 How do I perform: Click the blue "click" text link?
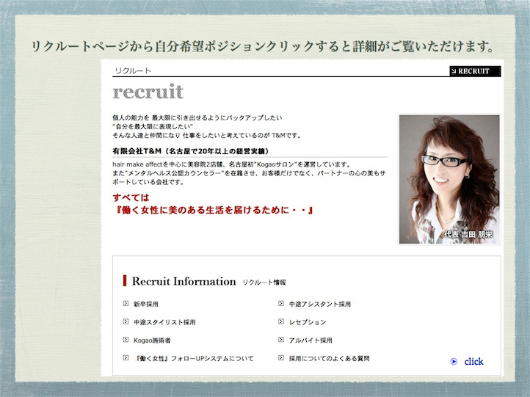(473, 361)
